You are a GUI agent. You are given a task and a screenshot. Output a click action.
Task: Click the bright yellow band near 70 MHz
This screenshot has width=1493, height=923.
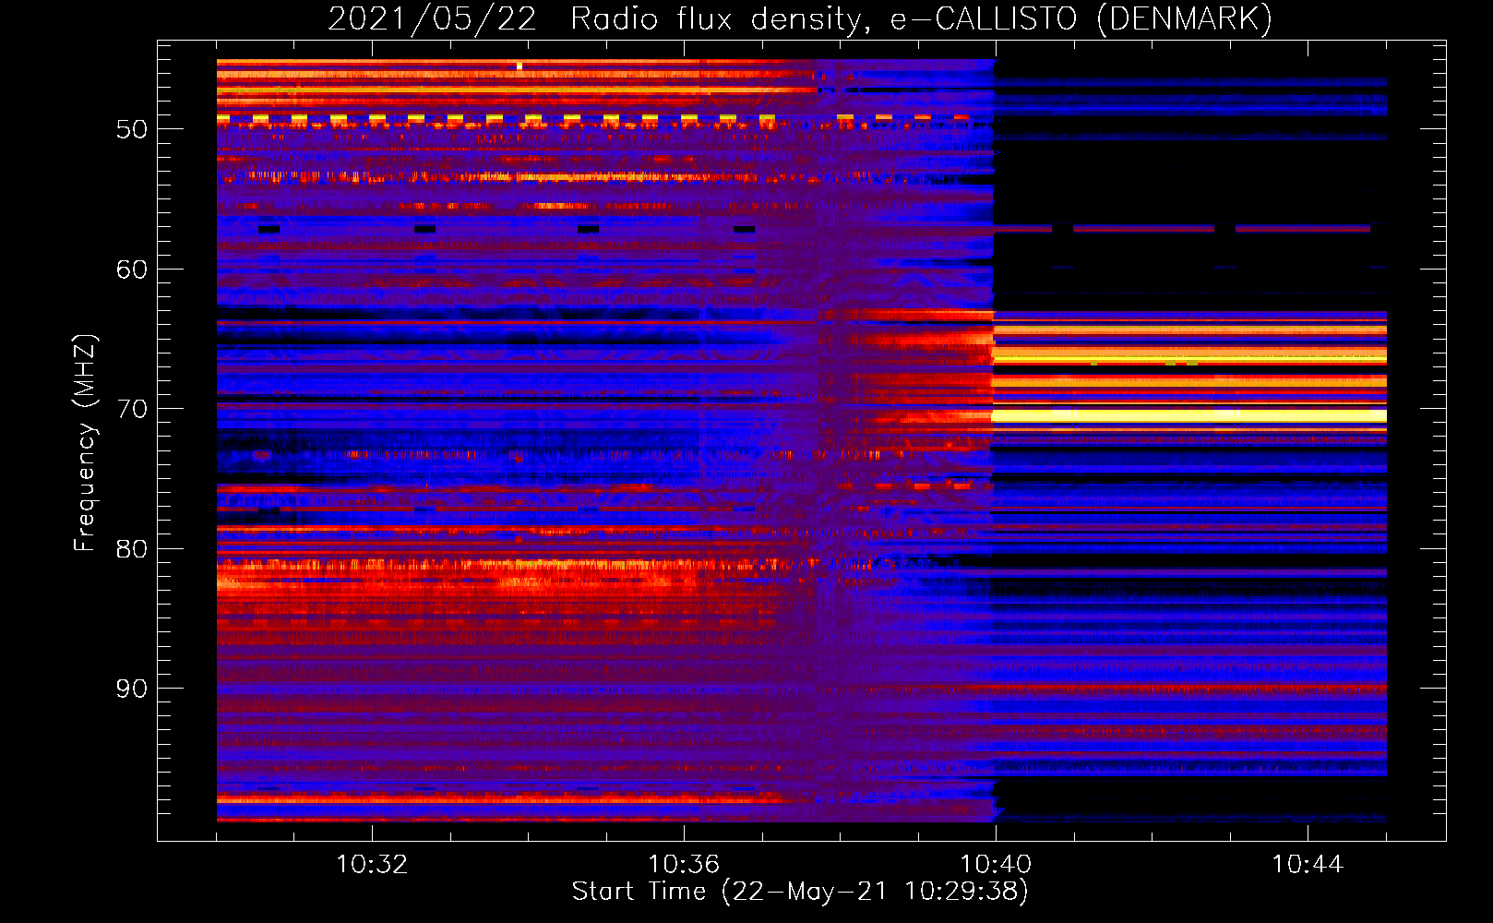(1189, 416)
